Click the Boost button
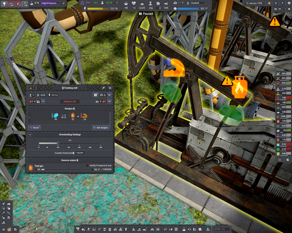 (x=34, y=128)
